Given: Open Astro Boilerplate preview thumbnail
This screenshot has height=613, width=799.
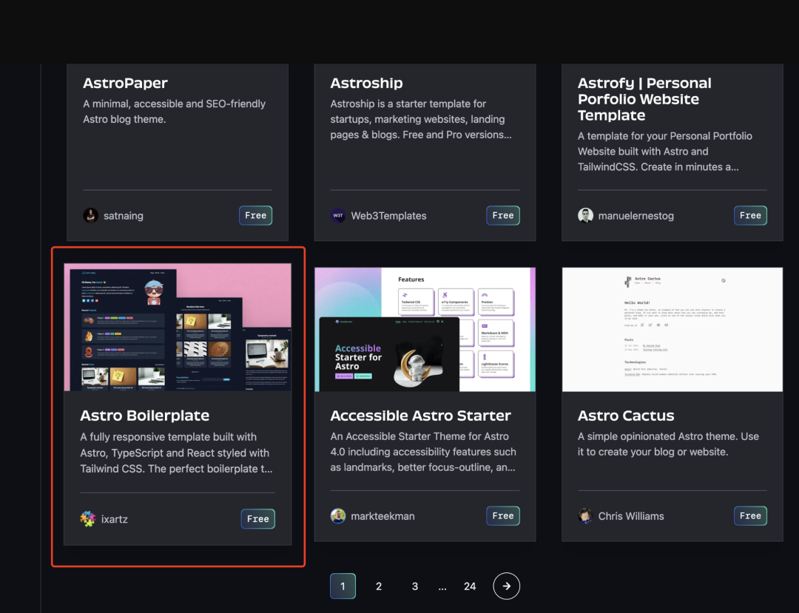Looking at the screenshot, I should 178,328.
